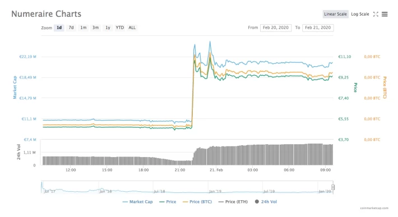The image size is (398, 217).
Task: Click the €3,70 price axis label
Action: point(344,140)
